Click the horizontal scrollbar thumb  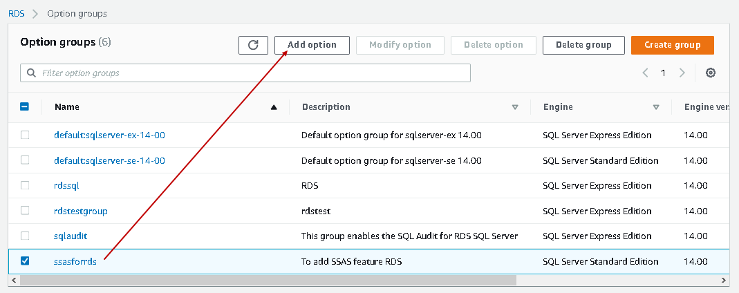(268, 281)
